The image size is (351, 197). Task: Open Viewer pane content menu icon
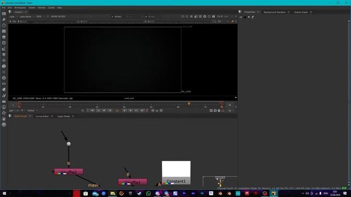click(x=10, y=12)
